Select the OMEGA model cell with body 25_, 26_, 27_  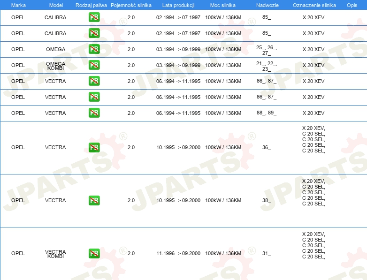tap(55, 49)
